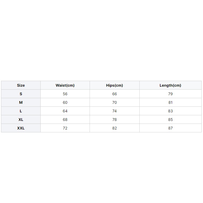The width and height of the screenshot is (203, 203).
Task: Select hips value 66 in S row
Action: [114, 94]
